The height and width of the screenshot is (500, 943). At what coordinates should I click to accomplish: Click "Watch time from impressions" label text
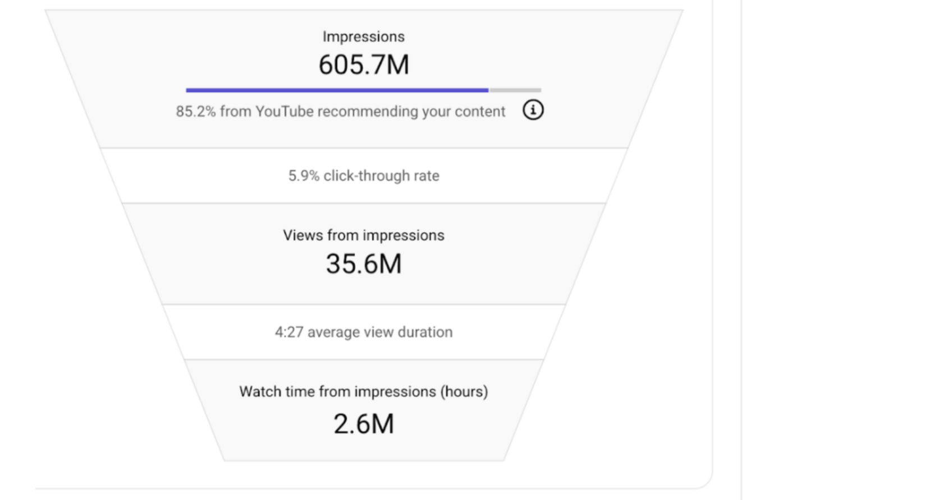pyautogui.click(x=338, y=392)
